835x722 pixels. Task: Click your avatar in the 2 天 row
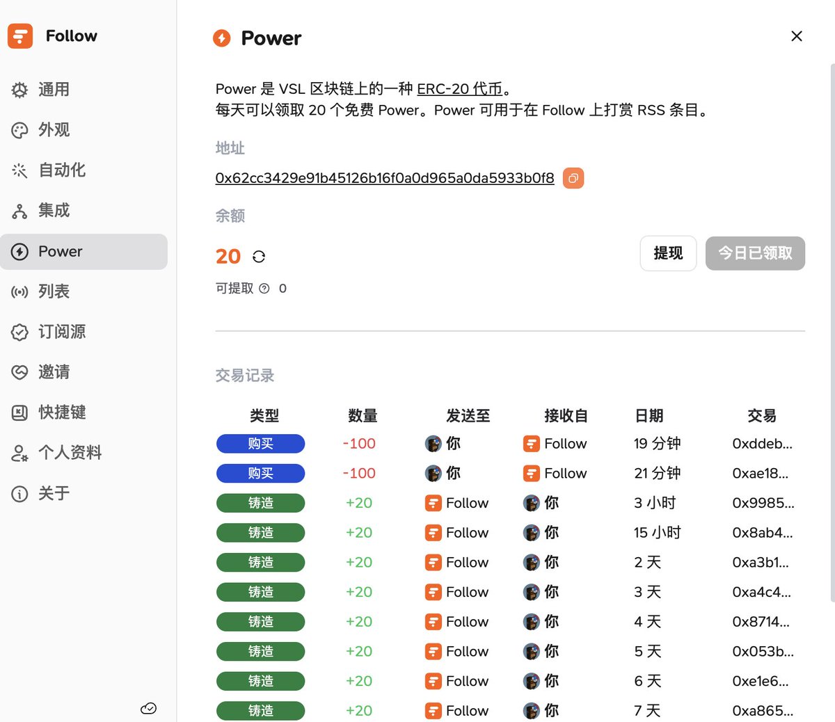532,563
